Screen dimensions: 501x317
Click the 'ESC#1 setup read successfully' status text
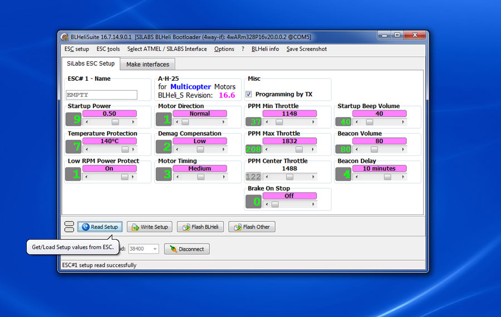pyautogui.click(x=99, y=265)
